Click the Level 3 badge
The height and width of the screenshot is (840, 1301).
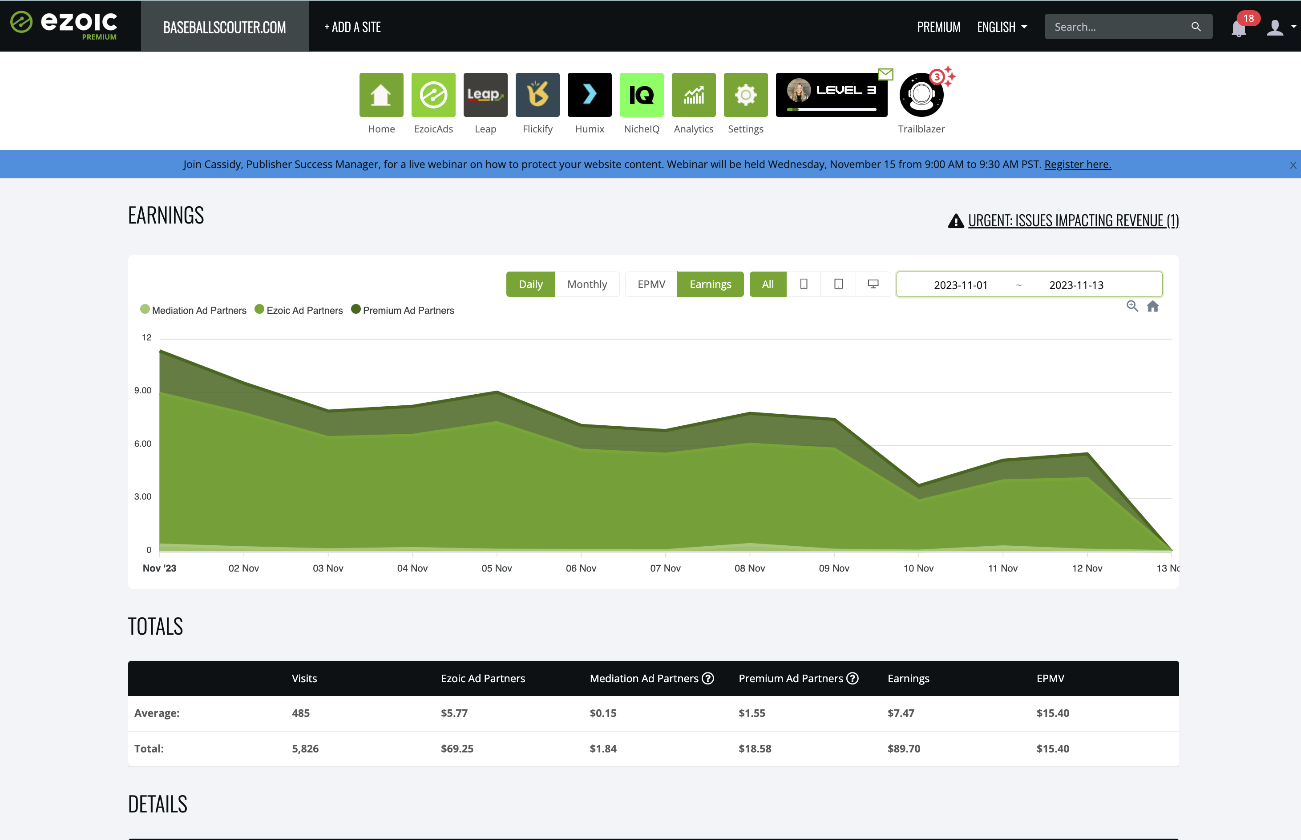832,94
